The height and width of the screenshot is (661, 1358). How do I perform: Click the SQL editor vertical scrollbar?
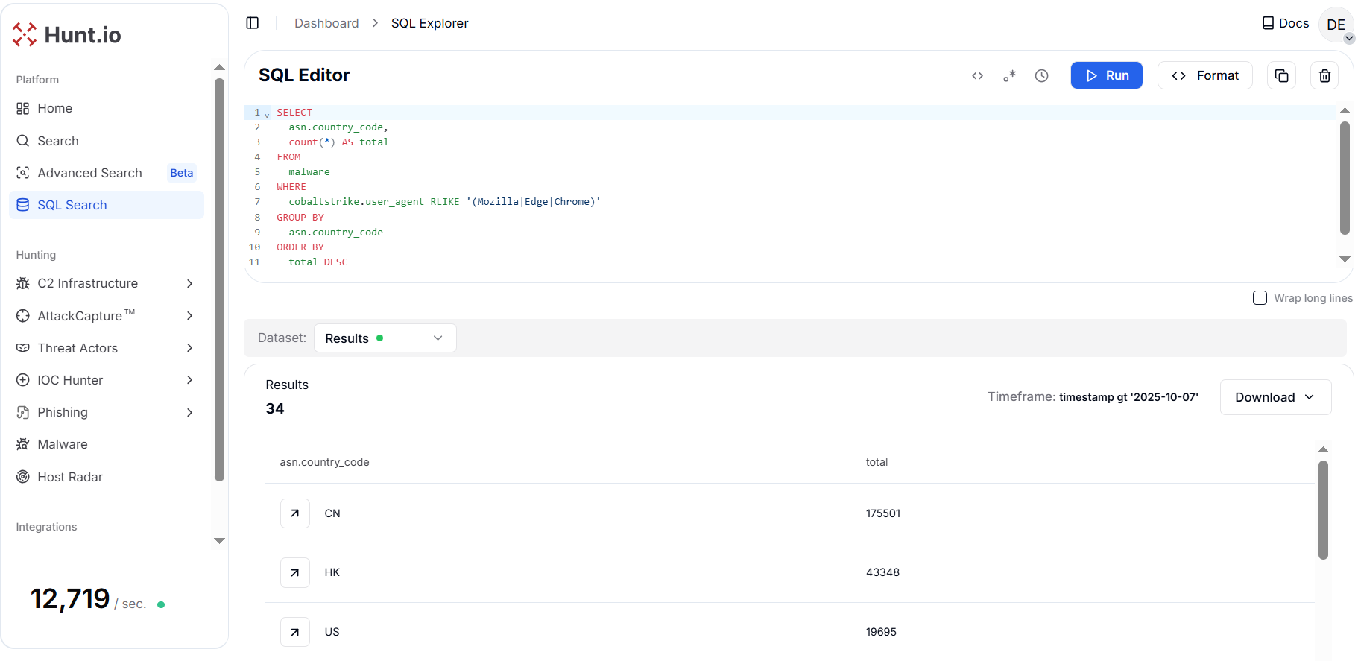pos(1345,179)
